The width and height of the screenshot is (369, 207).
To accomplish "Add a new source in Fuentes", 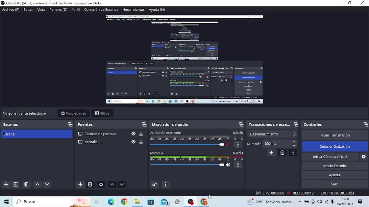I will point(80,184).
